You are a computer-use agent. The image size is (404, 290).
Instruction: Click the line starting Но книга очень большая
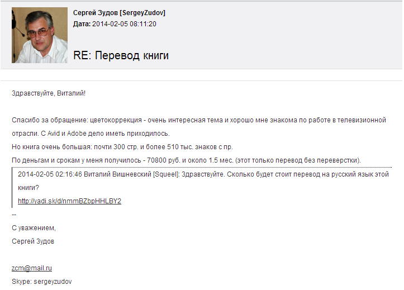tap(122, 147)
